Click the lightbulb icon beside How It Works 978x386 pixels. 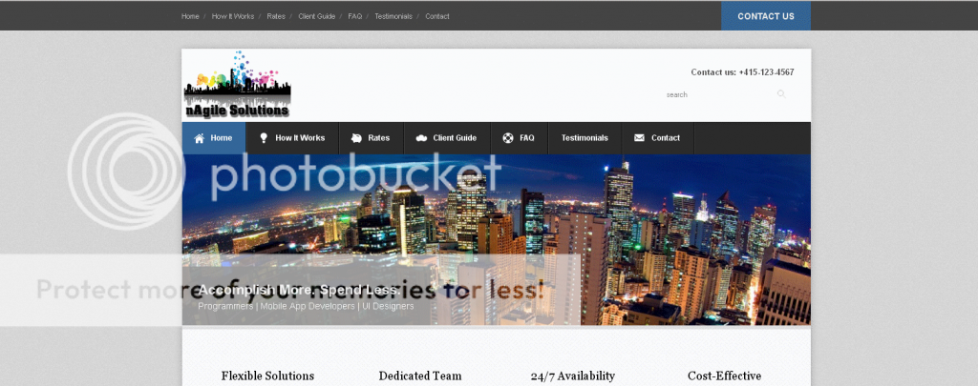(x=264, y=137)
